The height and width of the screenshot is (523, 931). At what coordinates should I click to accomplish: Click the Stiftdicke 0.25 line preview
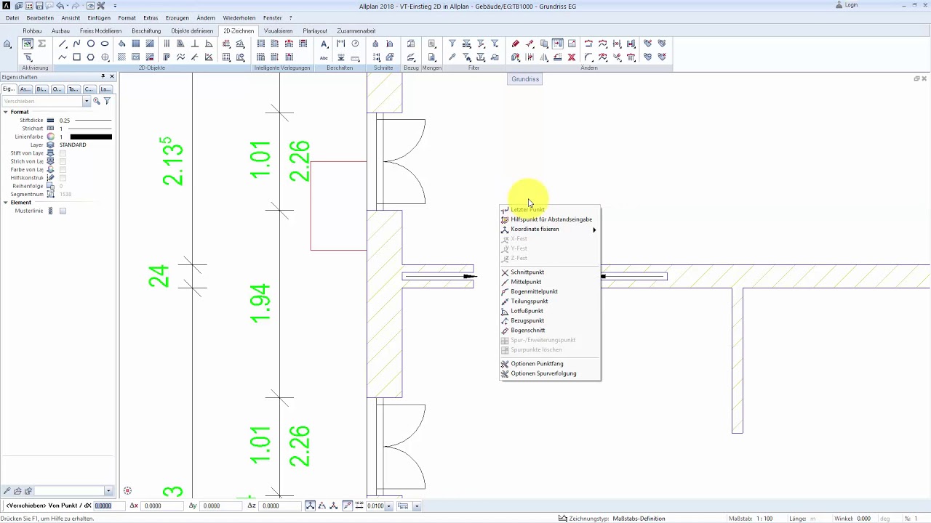point(94,120)
